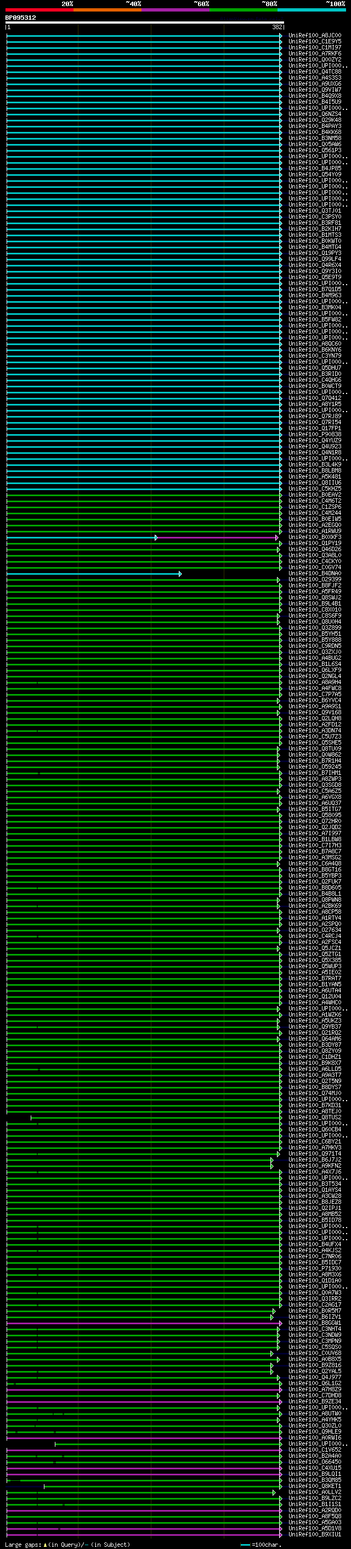The height and width of the screenshot is (1549, 351).
Task: Click the green ~80% identity legend segment
Action: point(244,10)
